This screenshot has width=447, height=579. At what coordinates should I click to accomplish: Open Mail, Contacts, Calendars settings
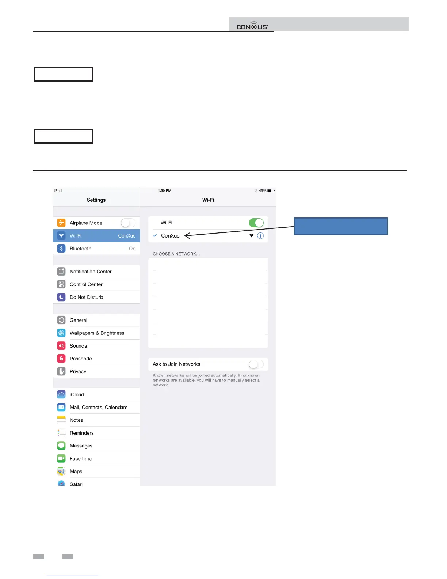(x=96, y=407)
